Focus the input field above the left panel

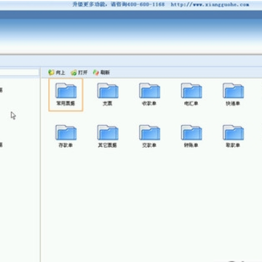pyautogui.click(x=20, y=72)
